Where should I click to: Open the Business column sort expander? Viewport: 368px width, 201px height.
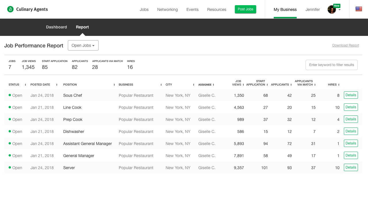tap(161, 85)
